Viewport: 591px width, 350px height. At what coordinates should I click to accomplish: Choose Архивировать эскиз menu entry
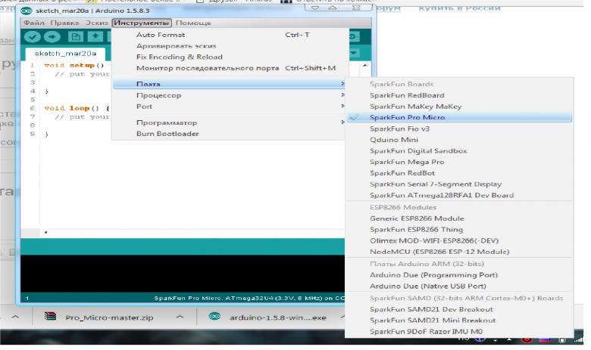[x=229, y=46]
